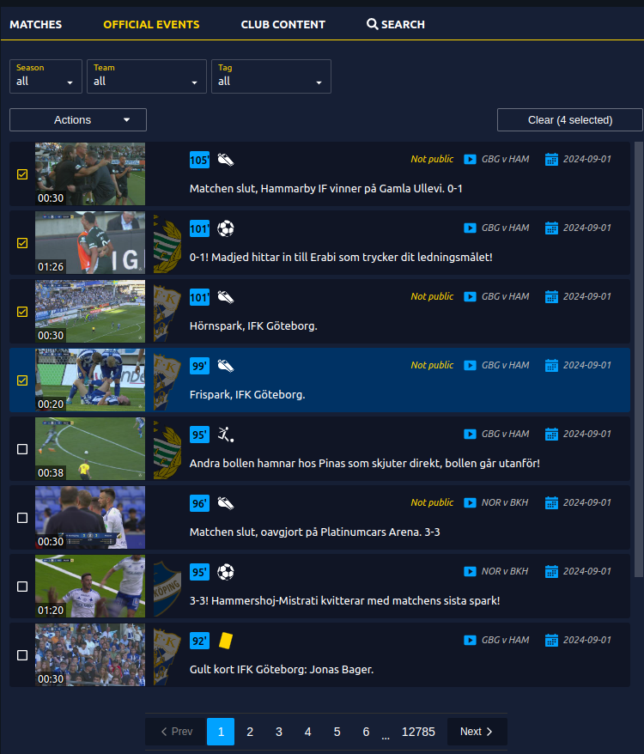Open the Team filter dropdown

[147, 76]
